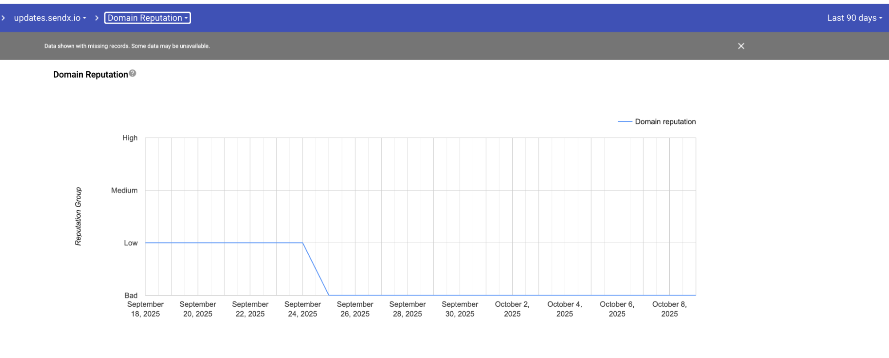Click the reputation line's drop point on September 24
The image size is (889, 358).
(303, 243)
